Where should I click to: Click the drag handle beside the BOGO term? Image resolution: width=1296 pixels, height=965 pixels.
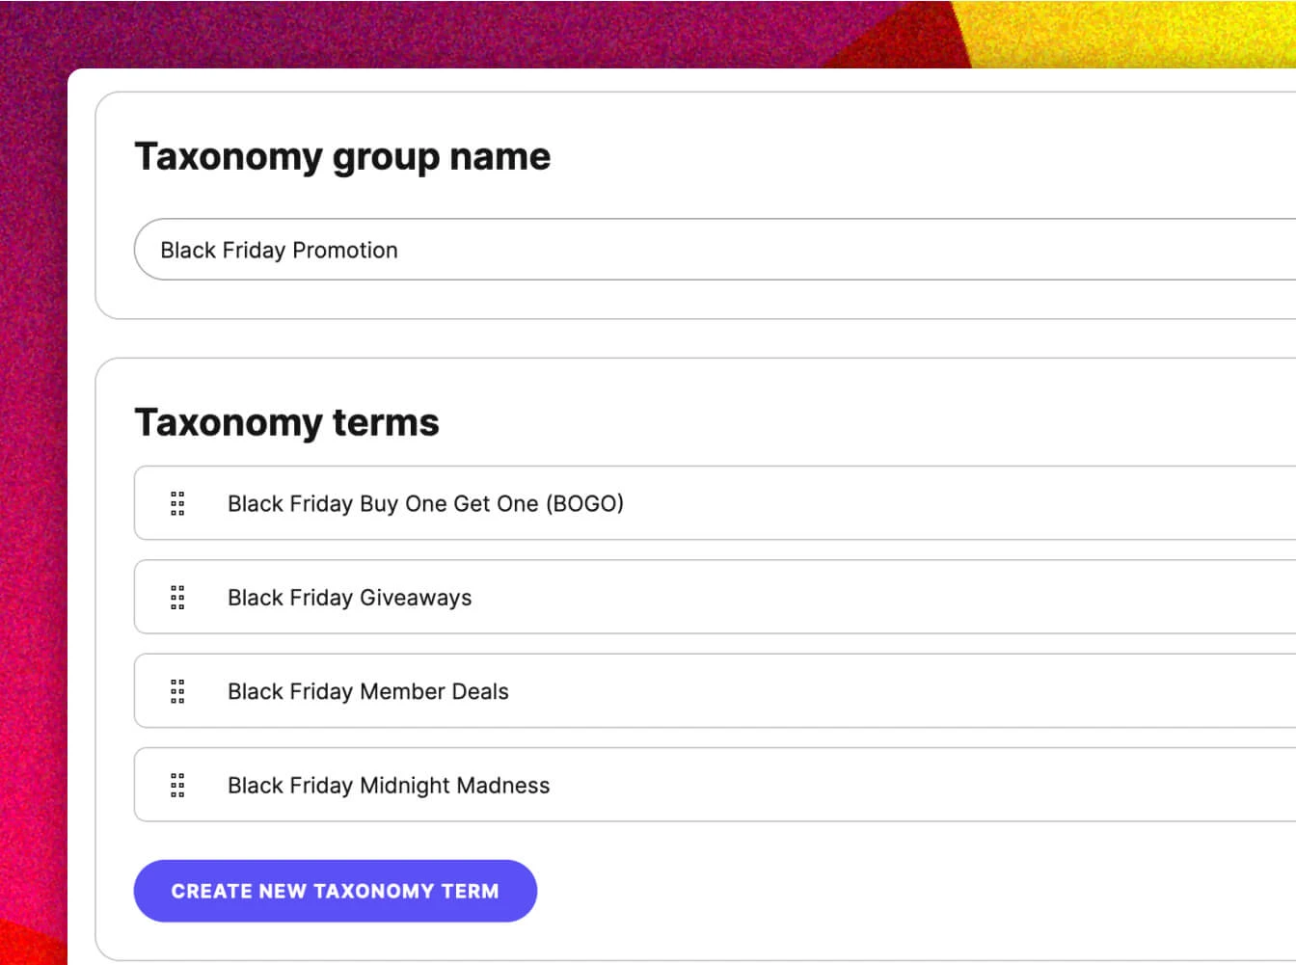[x=177, y=503]
